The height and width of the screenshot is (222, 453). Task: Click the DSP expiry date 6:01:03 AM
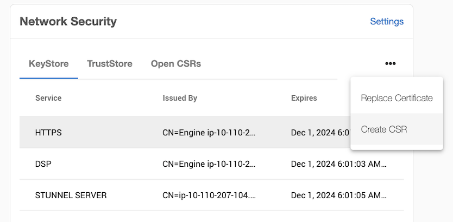(x=339, y=164)
